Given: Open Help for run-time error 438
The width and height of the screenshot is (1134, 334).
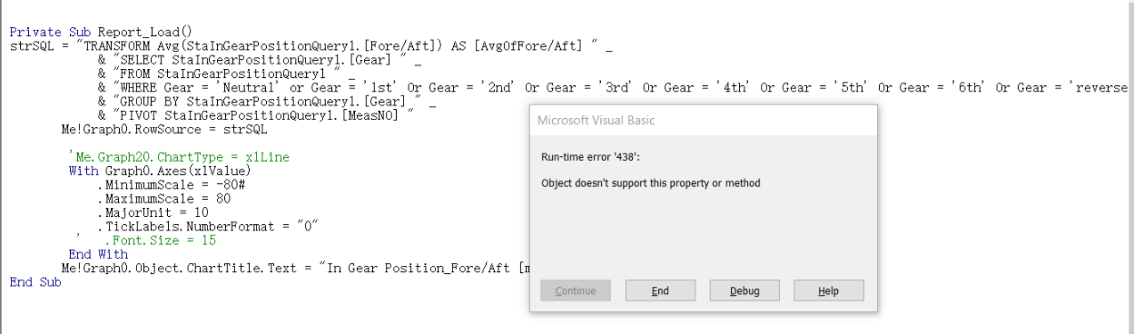Looking at the screenshot, I should pyautogui.click(x=828, y=290).
